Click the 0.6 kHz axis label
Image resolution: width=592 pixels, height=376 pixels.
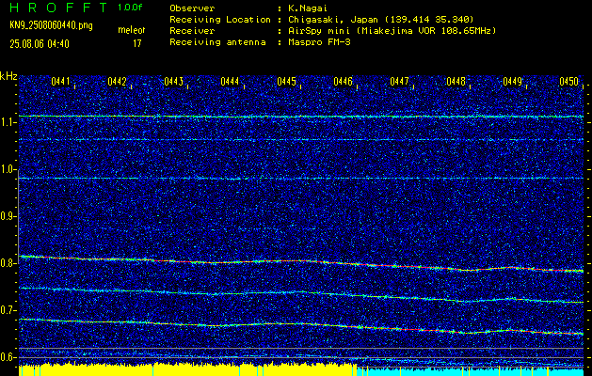click(x=7, y=357)
